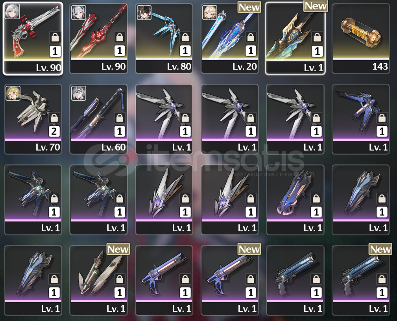
Task: Select the blue rectifier weapon in third row
Action: 295,200
